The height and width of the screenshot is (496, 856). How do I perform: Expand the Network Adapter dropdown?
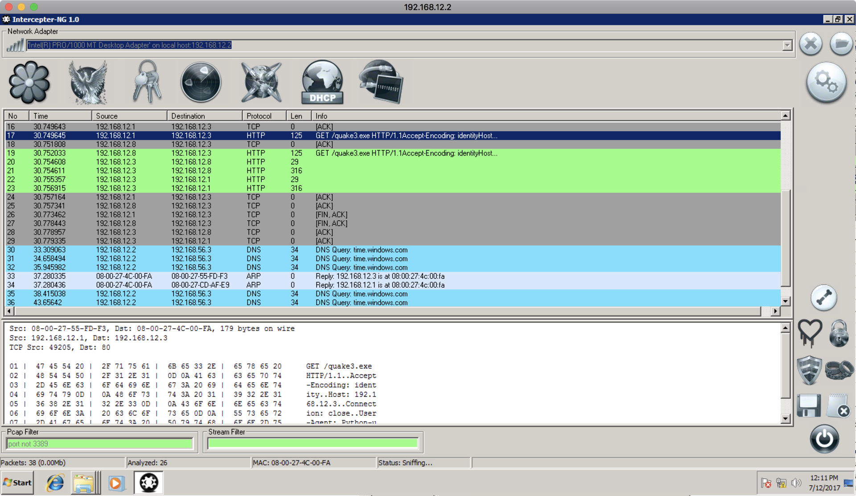[x=787, y=45]
